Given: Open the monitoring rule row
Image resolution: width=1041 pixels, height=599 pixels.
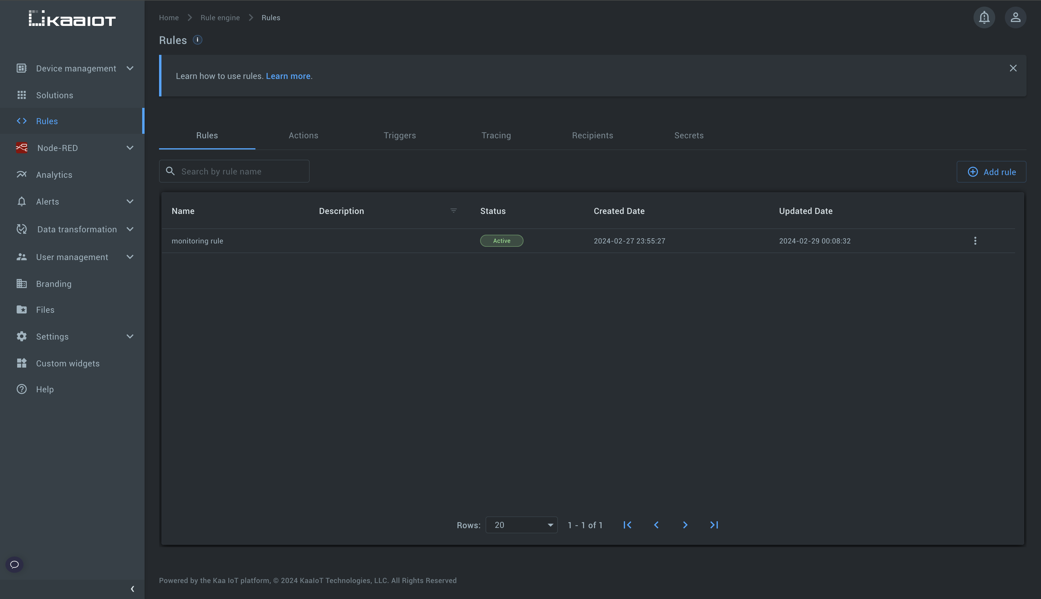Looking at the screenshot, I should coord(588,241).
